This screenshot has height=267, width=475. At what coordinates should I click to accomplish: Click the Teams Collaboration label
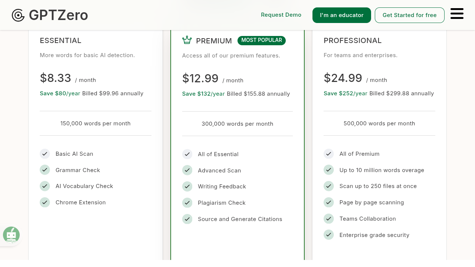(x=368, y=219)
